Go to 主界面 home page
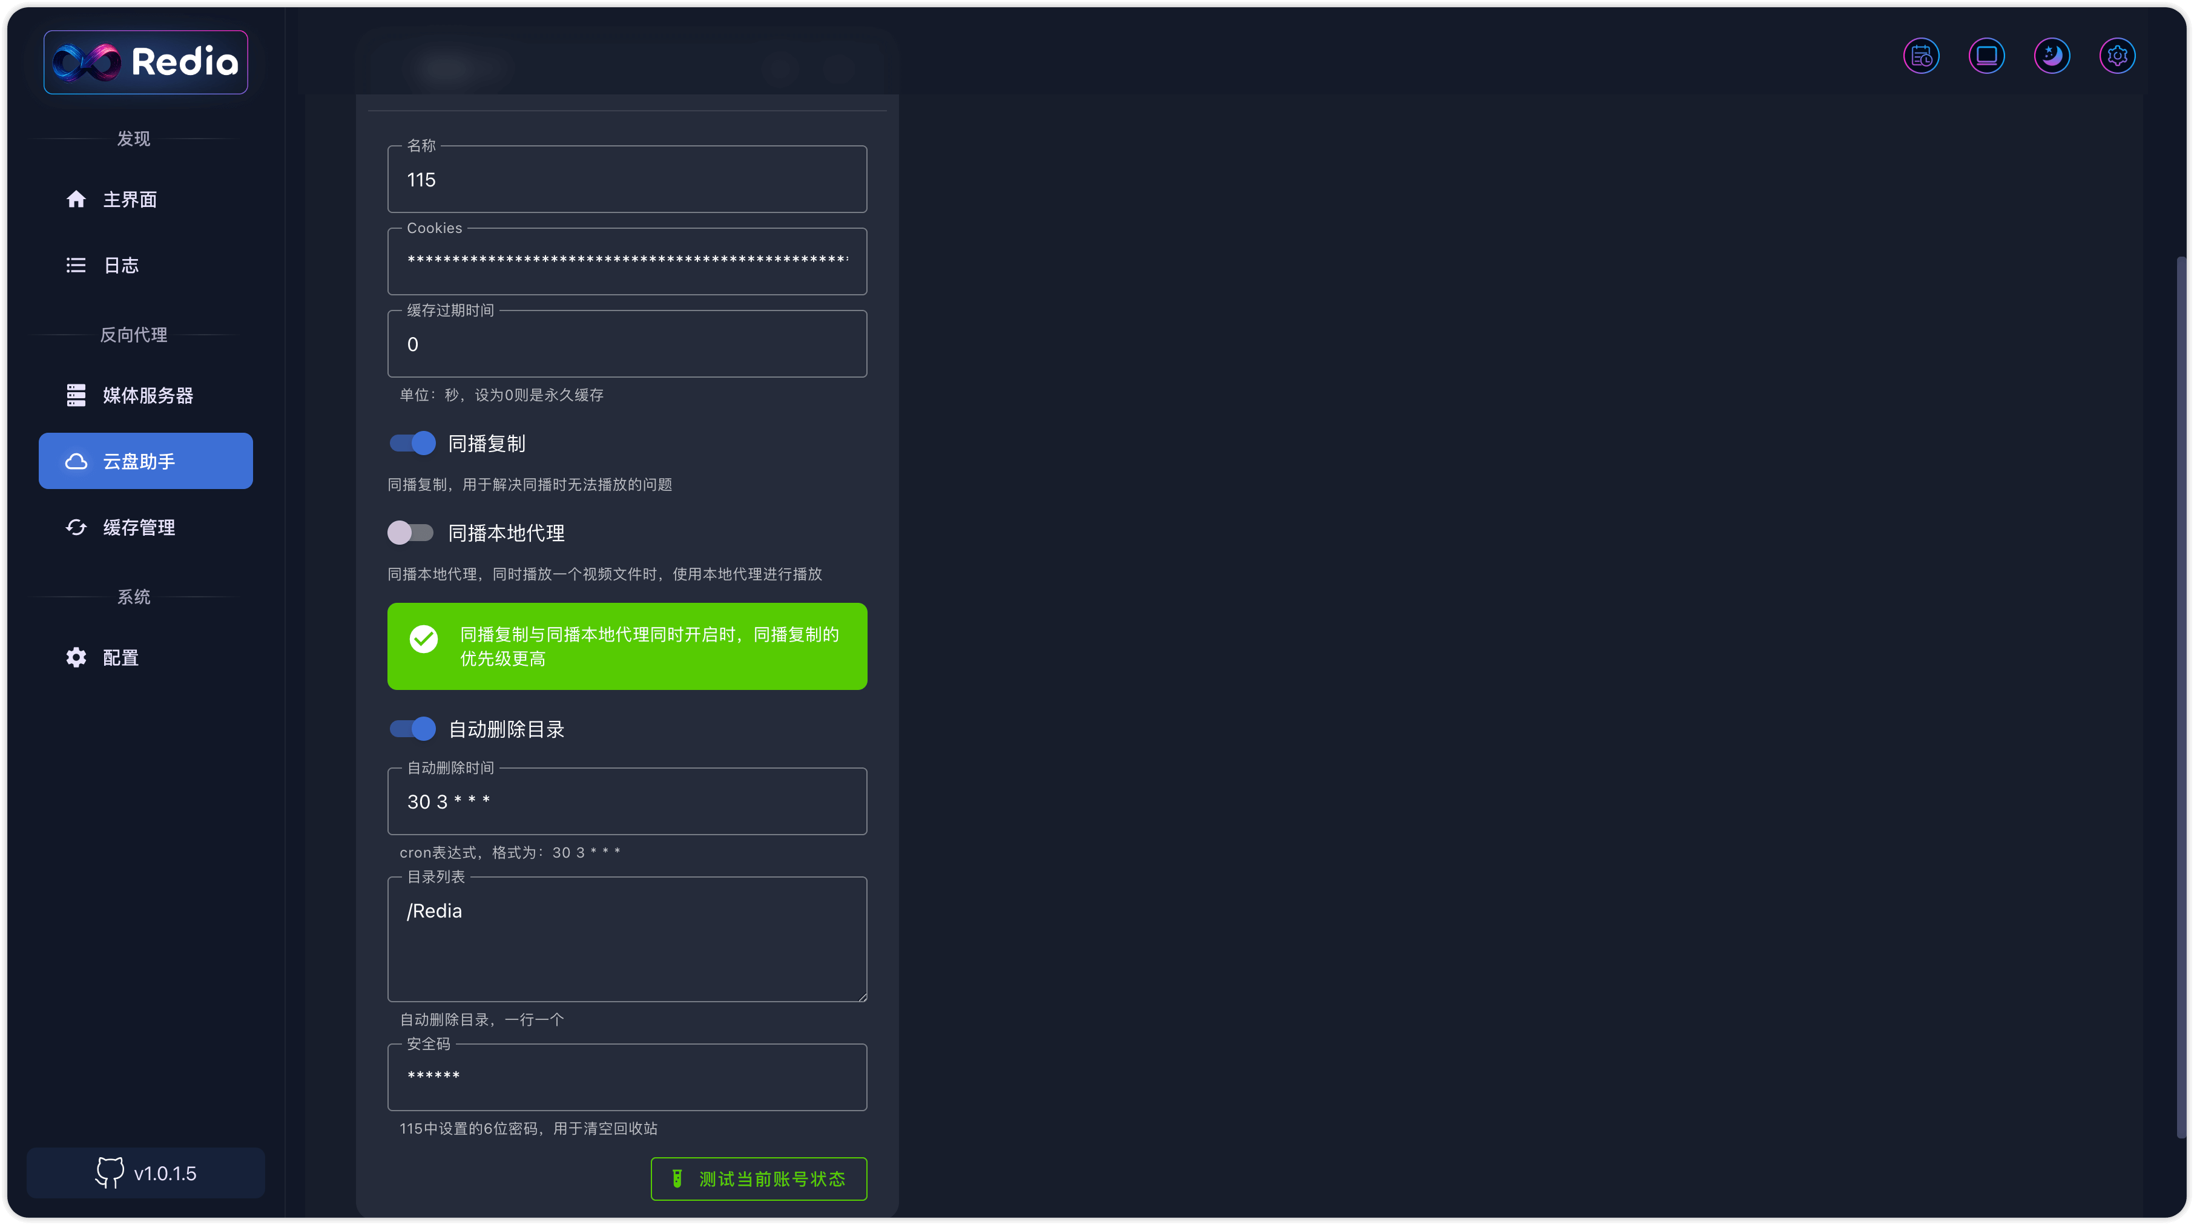The height and width of the screenshot is (1225, 2194). tap(130, 199)
